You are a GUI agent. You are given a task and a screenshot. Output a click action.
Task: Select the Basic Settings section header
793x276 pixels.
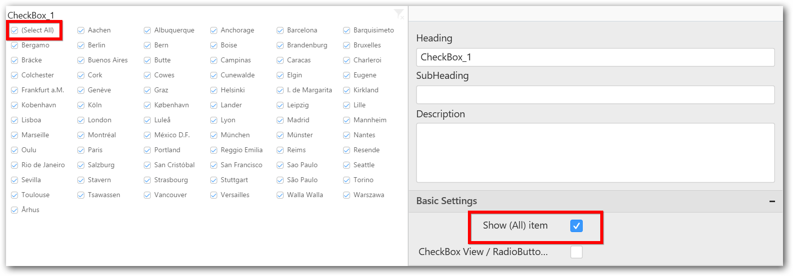pos(446,201)
